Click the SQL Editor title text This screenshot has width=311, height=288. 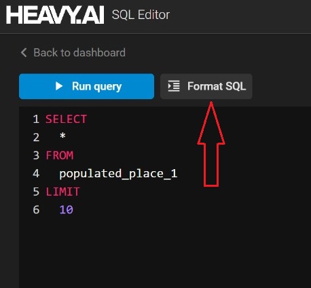[141, 15]
